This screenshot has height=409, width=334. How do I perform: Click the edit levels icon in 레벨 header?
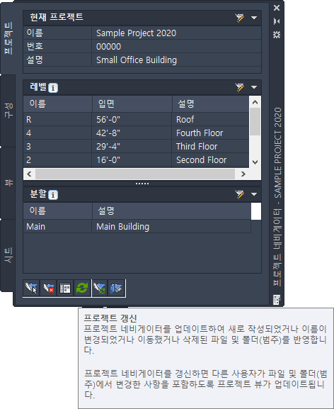(239, 87)
